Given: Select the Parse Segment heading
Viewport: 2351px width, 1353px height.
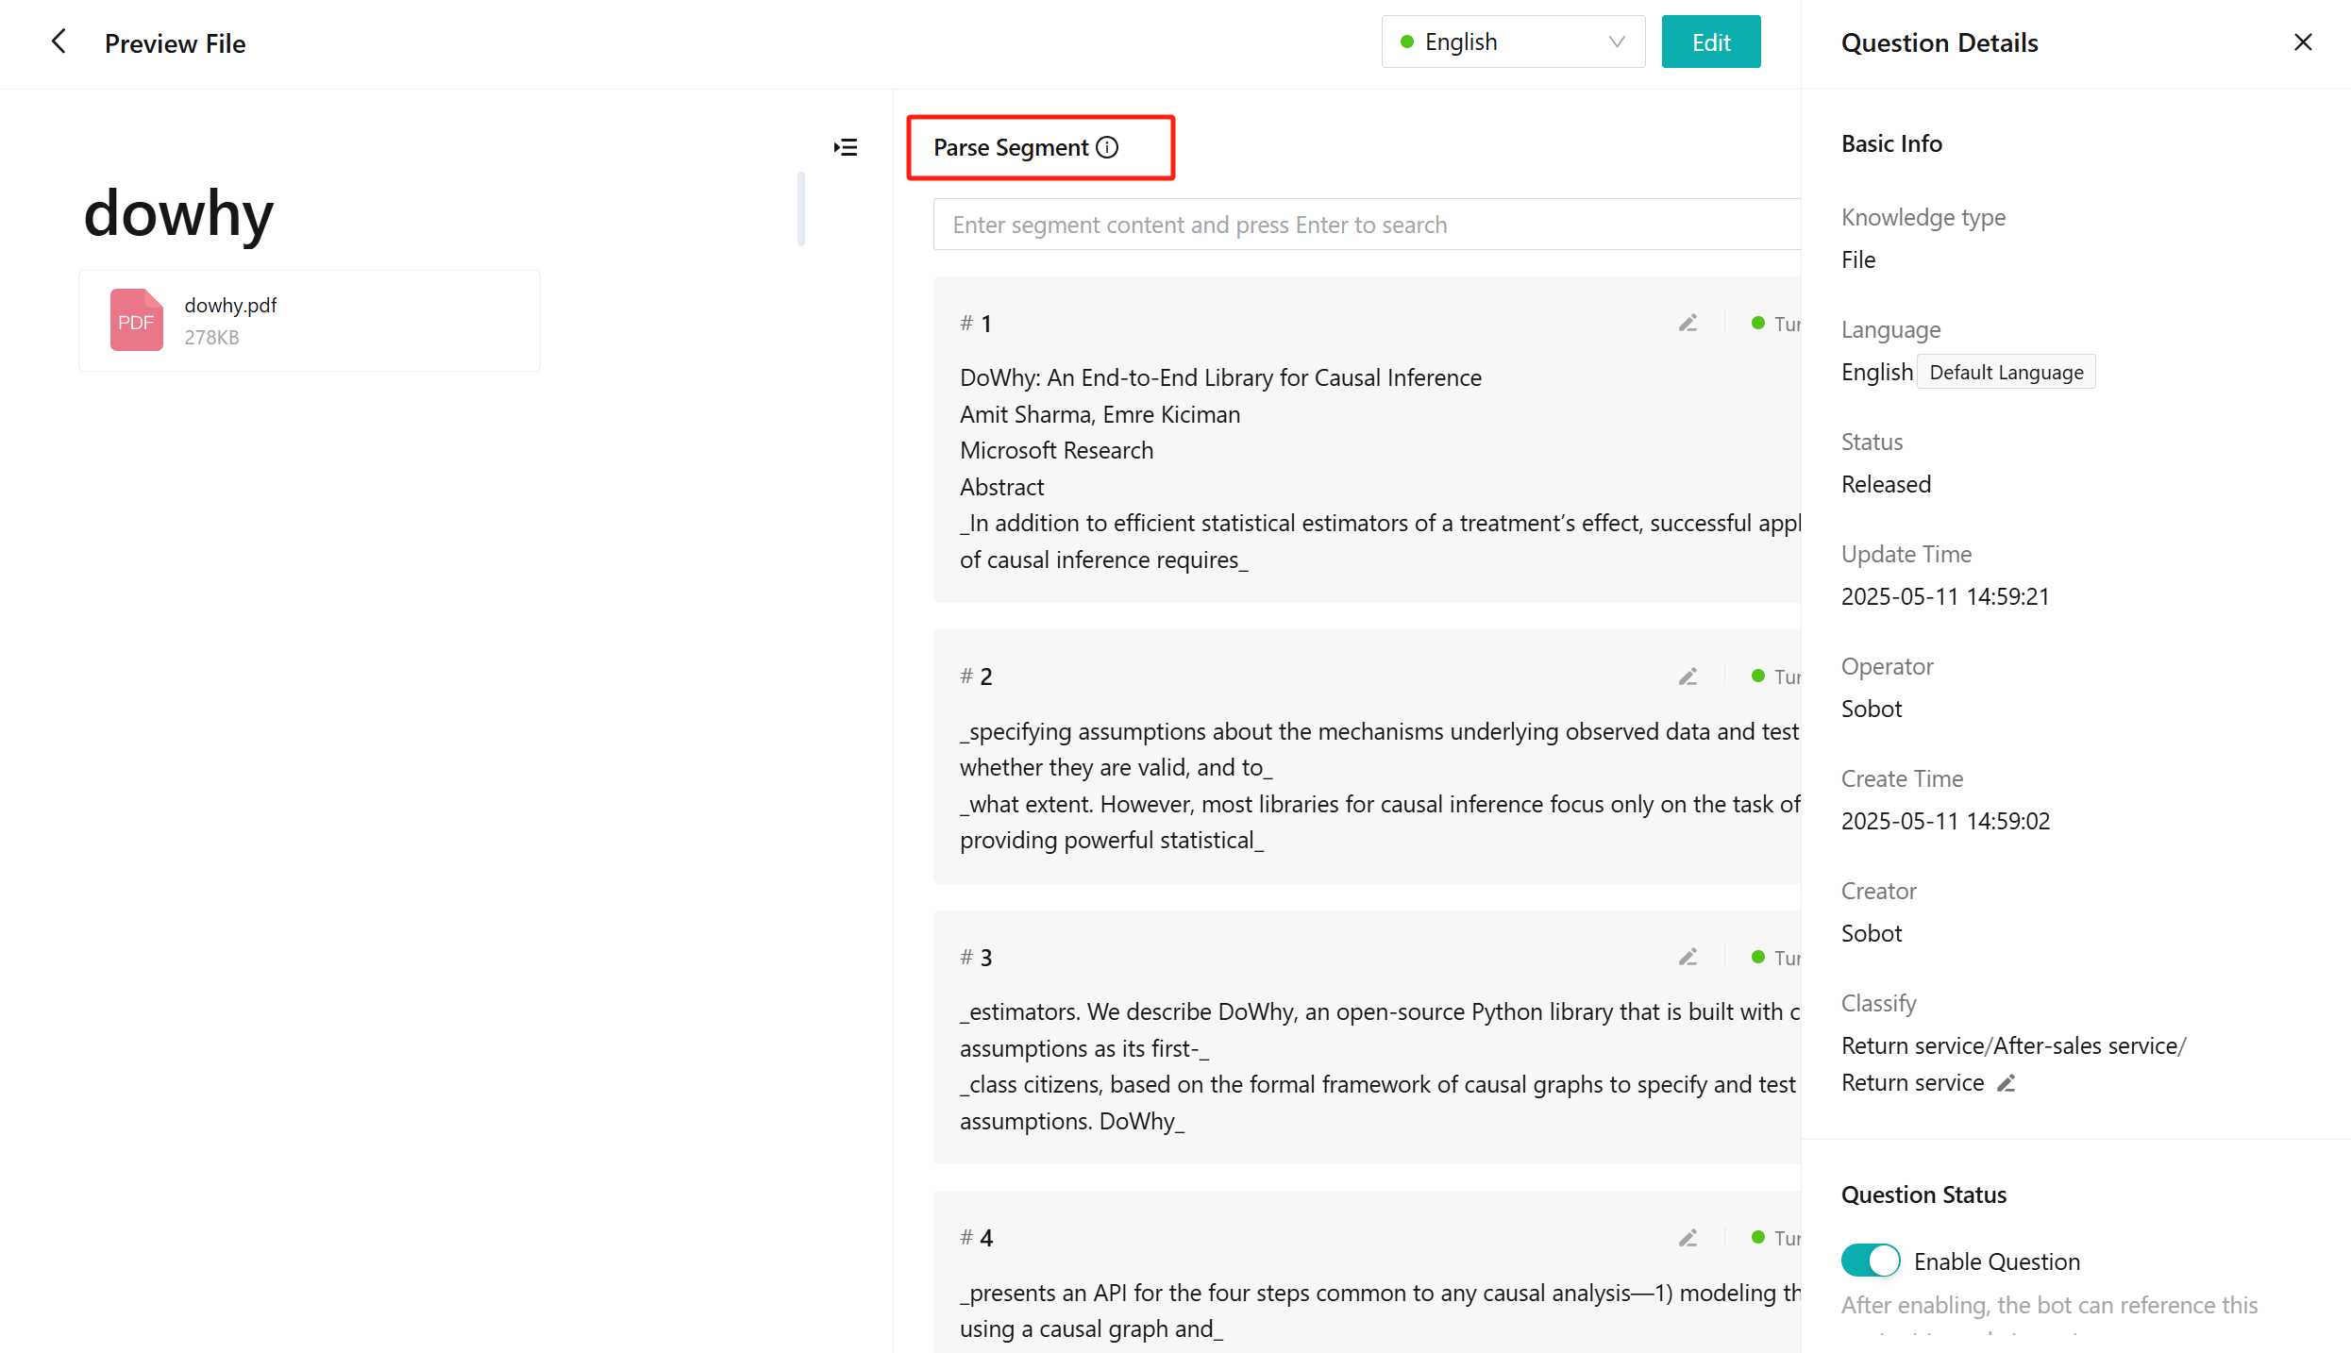Looking at the screenshot, I should tap(1011, 147).
